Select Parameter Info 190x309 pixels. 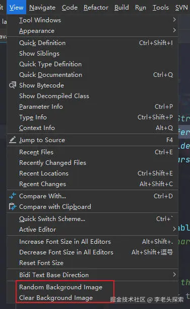[93, 107]
